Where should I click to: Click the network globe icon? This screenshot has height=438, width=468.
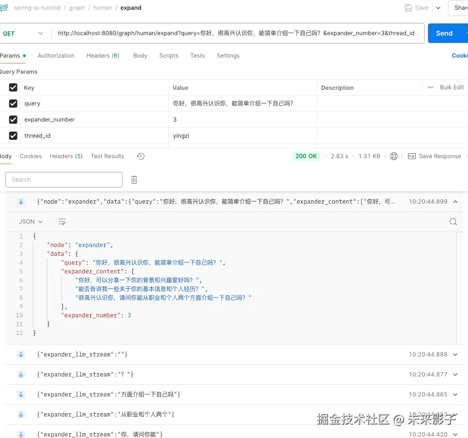(394, 156)
